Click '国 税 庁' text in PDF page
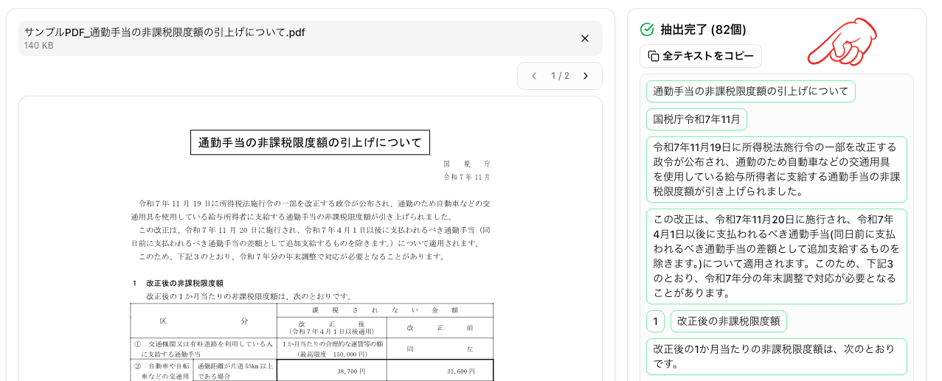This screenshot has width=942, height=381. click(467, 164)
